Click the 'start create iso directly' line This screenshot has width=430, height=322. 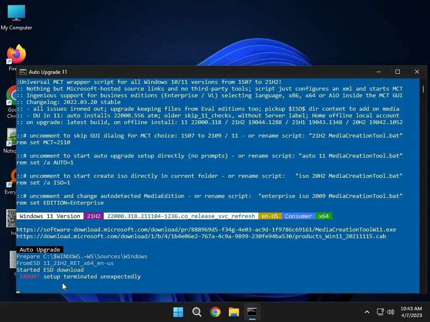click(x=210, y=176)
